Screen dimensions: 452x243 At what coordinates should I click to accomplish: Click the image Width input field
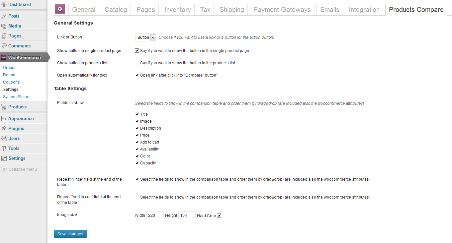pyautogui.click(x=155, y=215)
